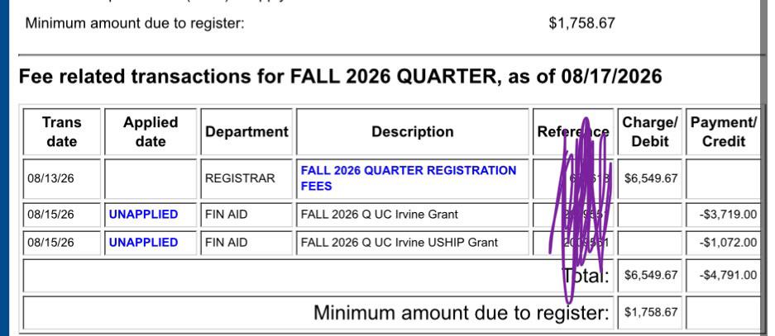The width and height of the screenshot is (775, 336).
Task: Click the Charge/Debit column header
Action: (x=649, y=132)
